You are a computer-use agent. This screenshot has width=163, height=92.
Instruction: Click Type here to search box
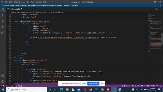tap(26, 89)
